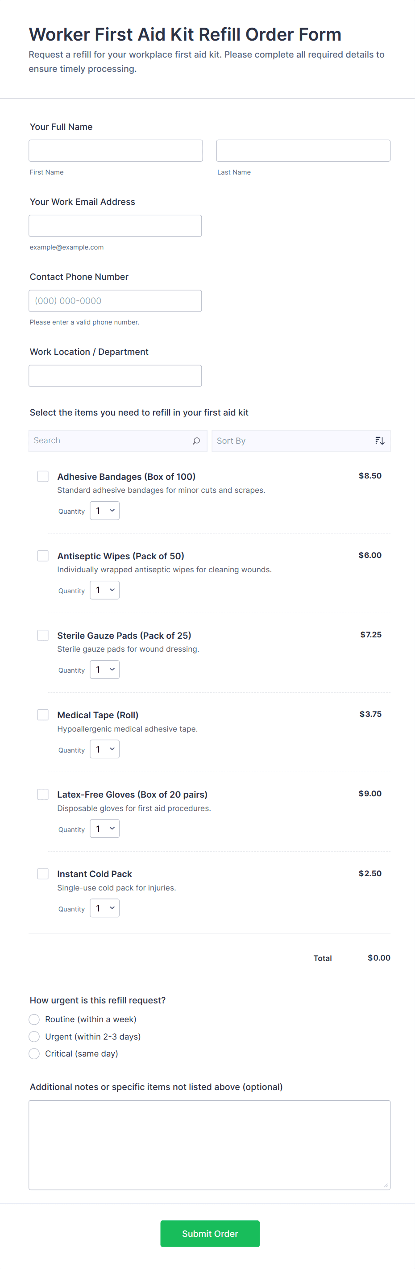Select Routine (within a week) option
Image resolution: width=415 pixels, height=1269 pixels.
tap(34, 1019)
